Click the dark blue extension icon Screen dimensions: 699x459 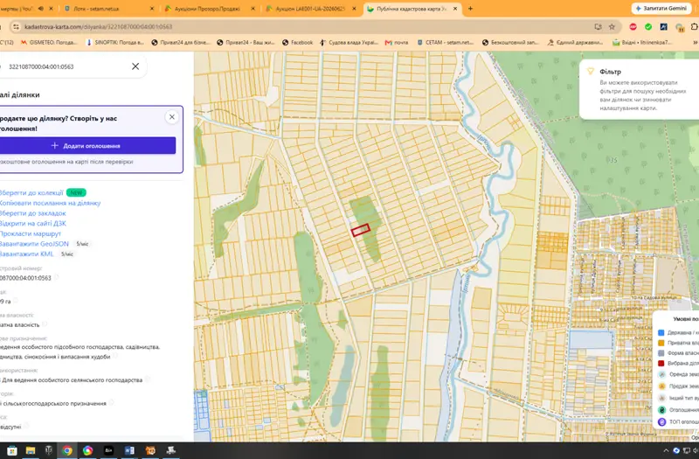click(664, 27)
